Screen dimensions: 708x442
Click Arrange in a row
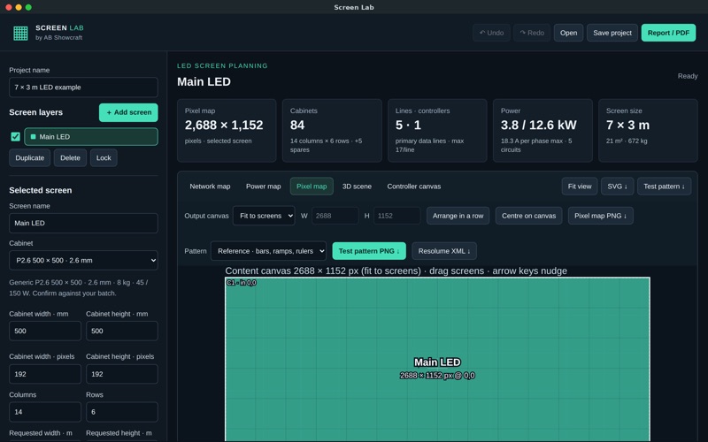point(458,216)
